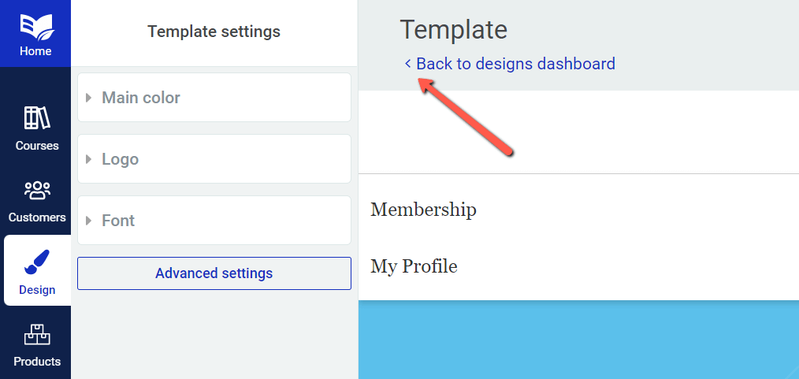Click the back chevron before designs dashboard
The width and height of the screenshot is (799, 379).
(x=407, y=64)
